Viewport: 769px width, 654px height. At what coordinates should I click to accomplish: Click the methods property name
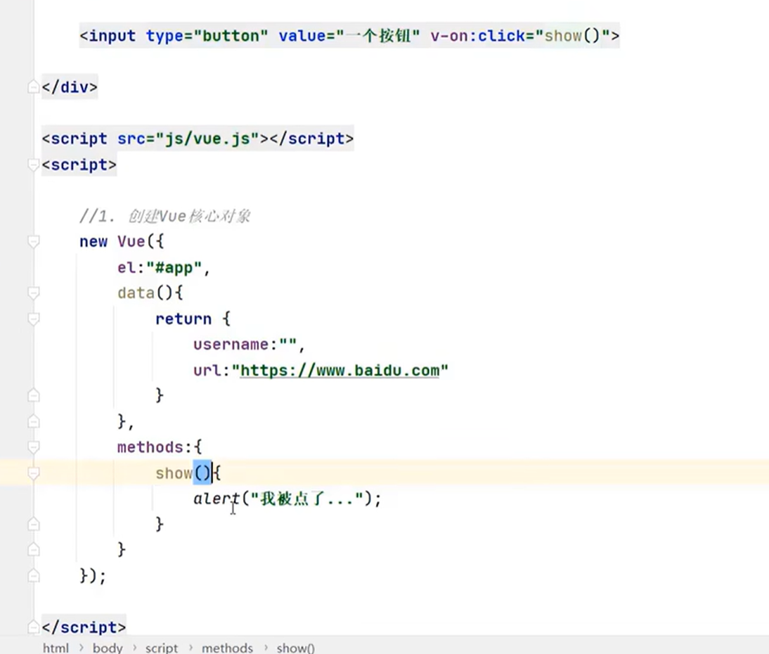[150, 447]
